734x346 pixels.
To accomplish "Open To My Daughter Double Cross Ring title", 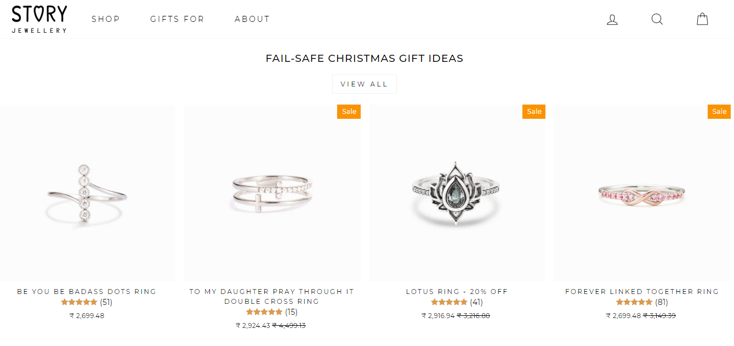I will point(271,296).
